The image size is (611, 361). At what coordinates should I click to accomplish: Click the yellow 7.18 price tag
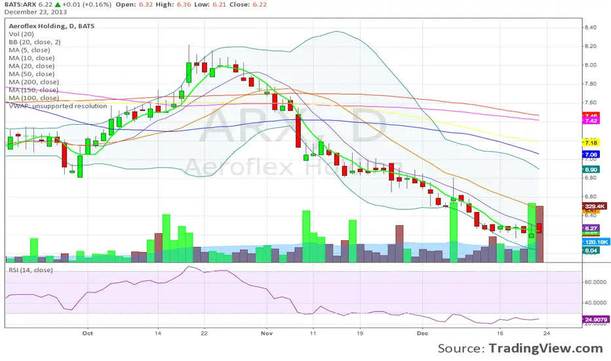pyautogui.click(x=591, y=143)
